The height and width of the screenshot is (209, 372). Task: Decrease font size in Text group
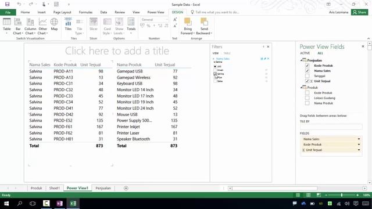pyautogui.click(x=175, y=26)
